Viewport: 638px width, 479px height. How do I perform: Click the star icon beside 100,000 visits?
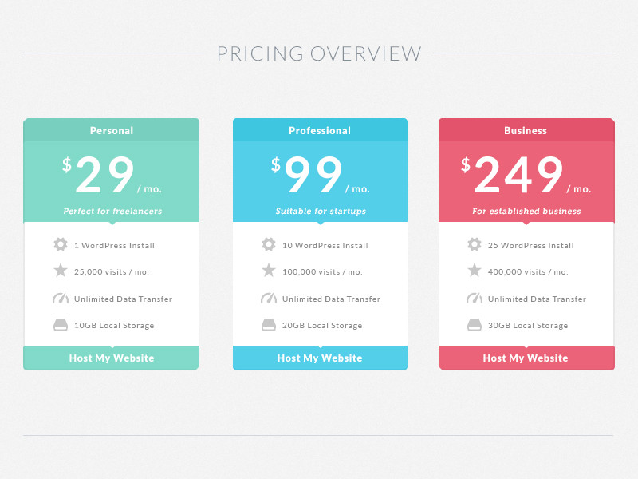(269, 271)
